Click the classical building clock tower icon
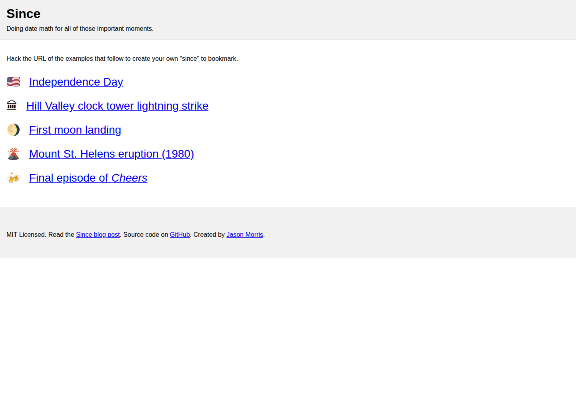Image resolution: width=576 pixels, height=400 pixels. [12, 105]
